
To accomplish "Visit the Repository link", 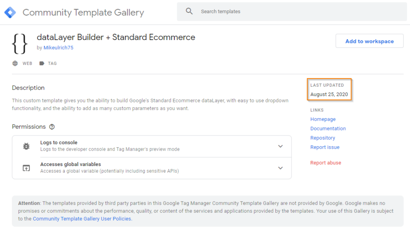I will 322,138.
